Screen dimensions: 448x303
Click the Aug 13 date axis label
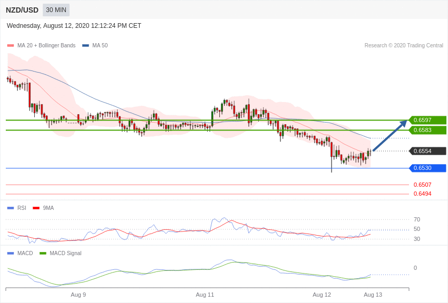(373, 295)
